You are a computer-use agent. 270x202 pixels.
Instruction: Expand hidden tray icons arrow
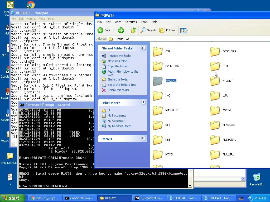pos(250,198)
